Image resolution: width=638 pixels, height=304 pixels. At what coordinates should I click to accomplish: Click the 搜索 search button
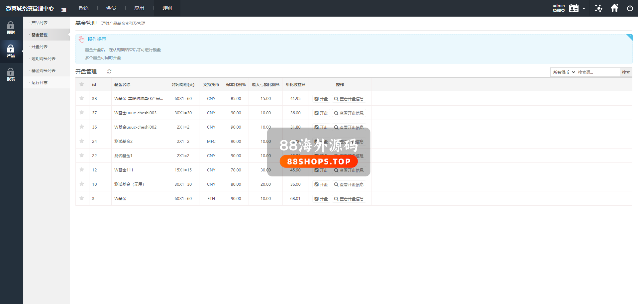click(x=626, y=72)
